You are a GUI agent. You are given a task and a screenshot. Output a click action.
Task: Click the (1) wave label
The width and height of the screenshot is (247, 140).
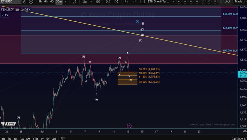(18, 118)
